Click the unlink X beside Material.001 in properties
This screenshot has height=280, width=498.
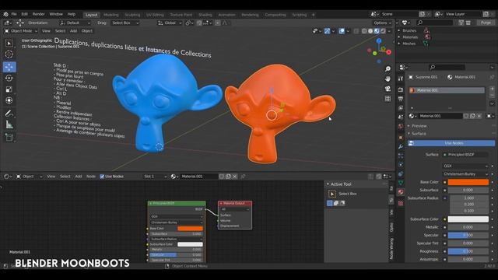479,116
